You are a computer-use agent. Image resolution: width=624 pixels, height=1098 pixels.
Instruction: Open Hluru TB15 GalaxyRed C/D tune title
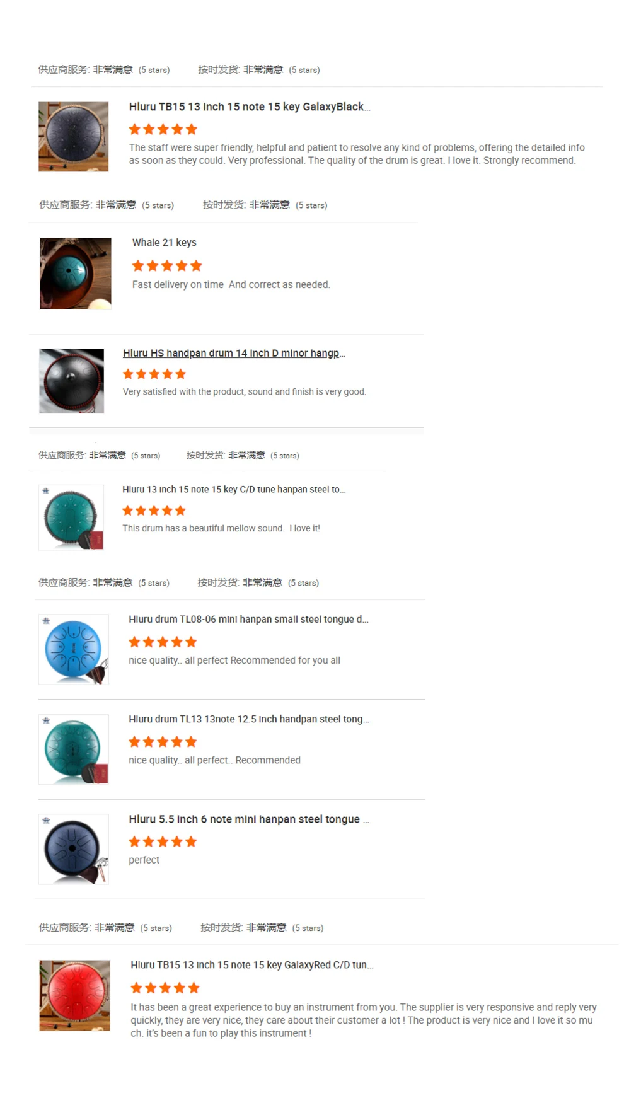click(x=252, y=965)
